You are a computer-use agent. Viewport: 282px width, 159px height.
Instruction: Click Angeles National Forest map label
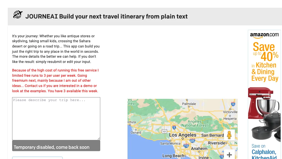(194, 123)
